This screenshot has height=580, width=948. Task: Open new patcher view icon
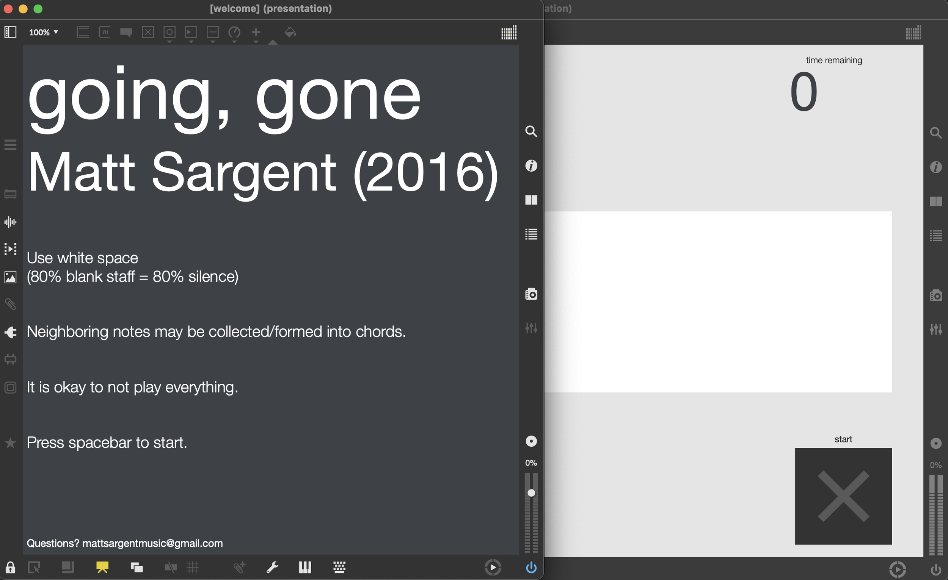(x=137, y=567)
